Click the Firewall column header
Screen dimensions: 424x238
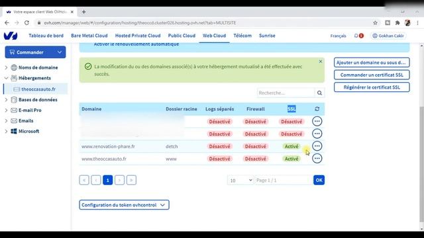[256, 109]
